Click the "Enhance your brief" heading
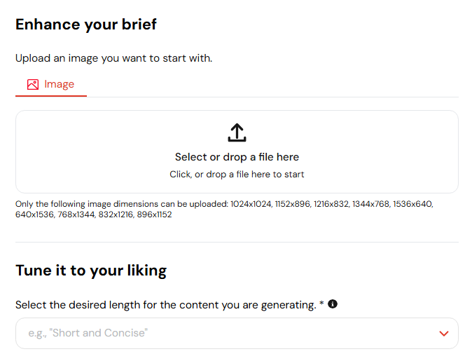 [x=86, y=25]
